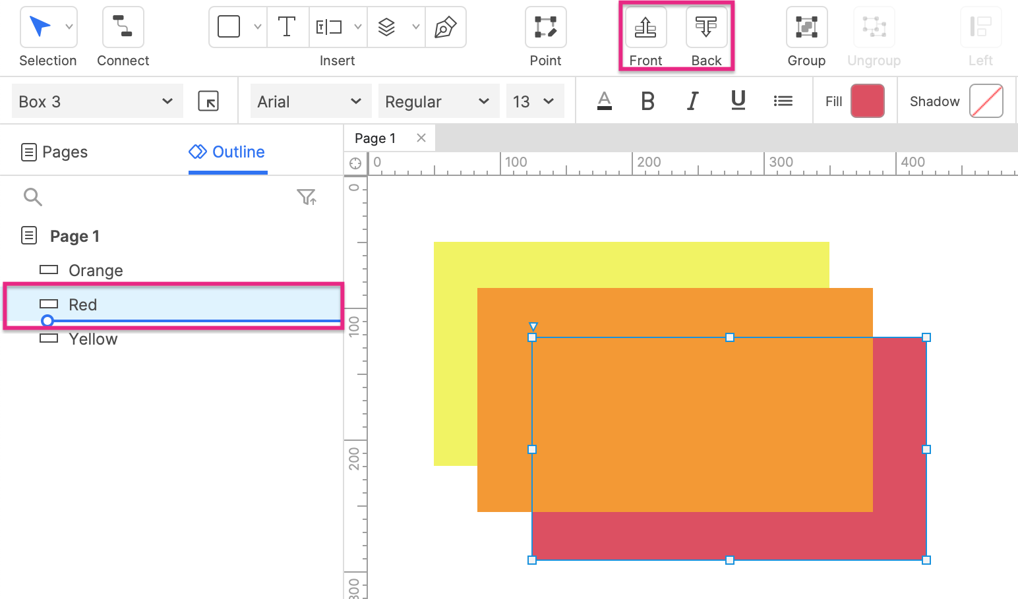Screen dimensions: 1018x599
Task: Switch to the Outline tab
Action: pyautogui.click(x=227, y=152)
